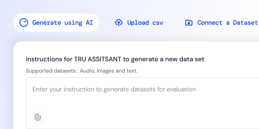259x129 pixels.
Task: Click the folder download icon
Action: point(189,23)
